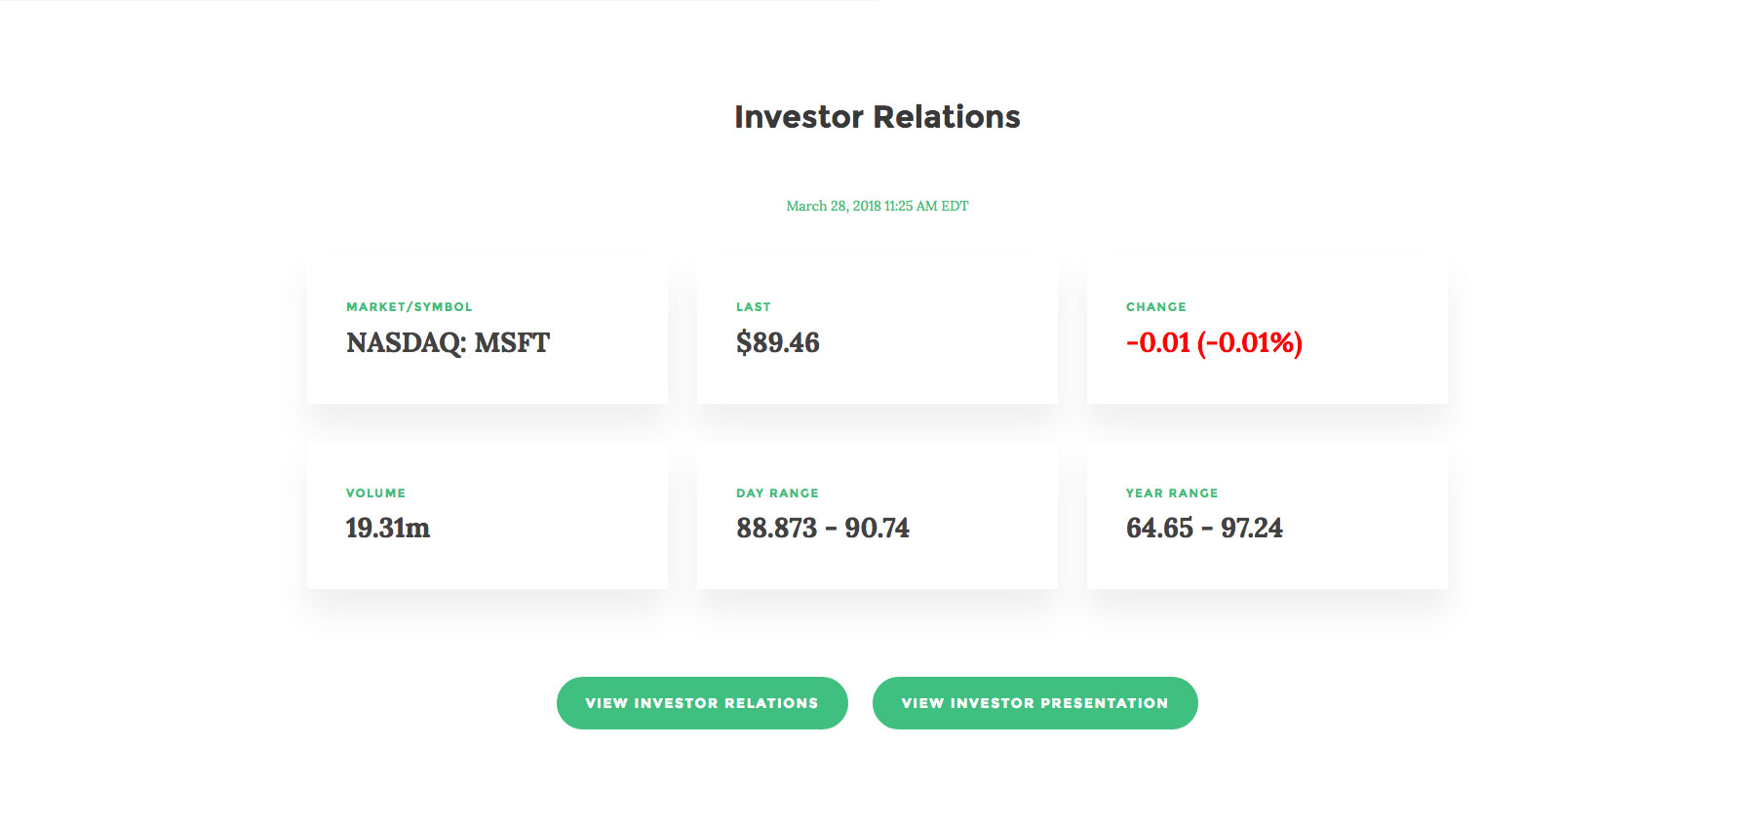Click the Day Range label
Image resolution: width=1755 pixels, height=826 pixels.
click(x=777, y=493)
